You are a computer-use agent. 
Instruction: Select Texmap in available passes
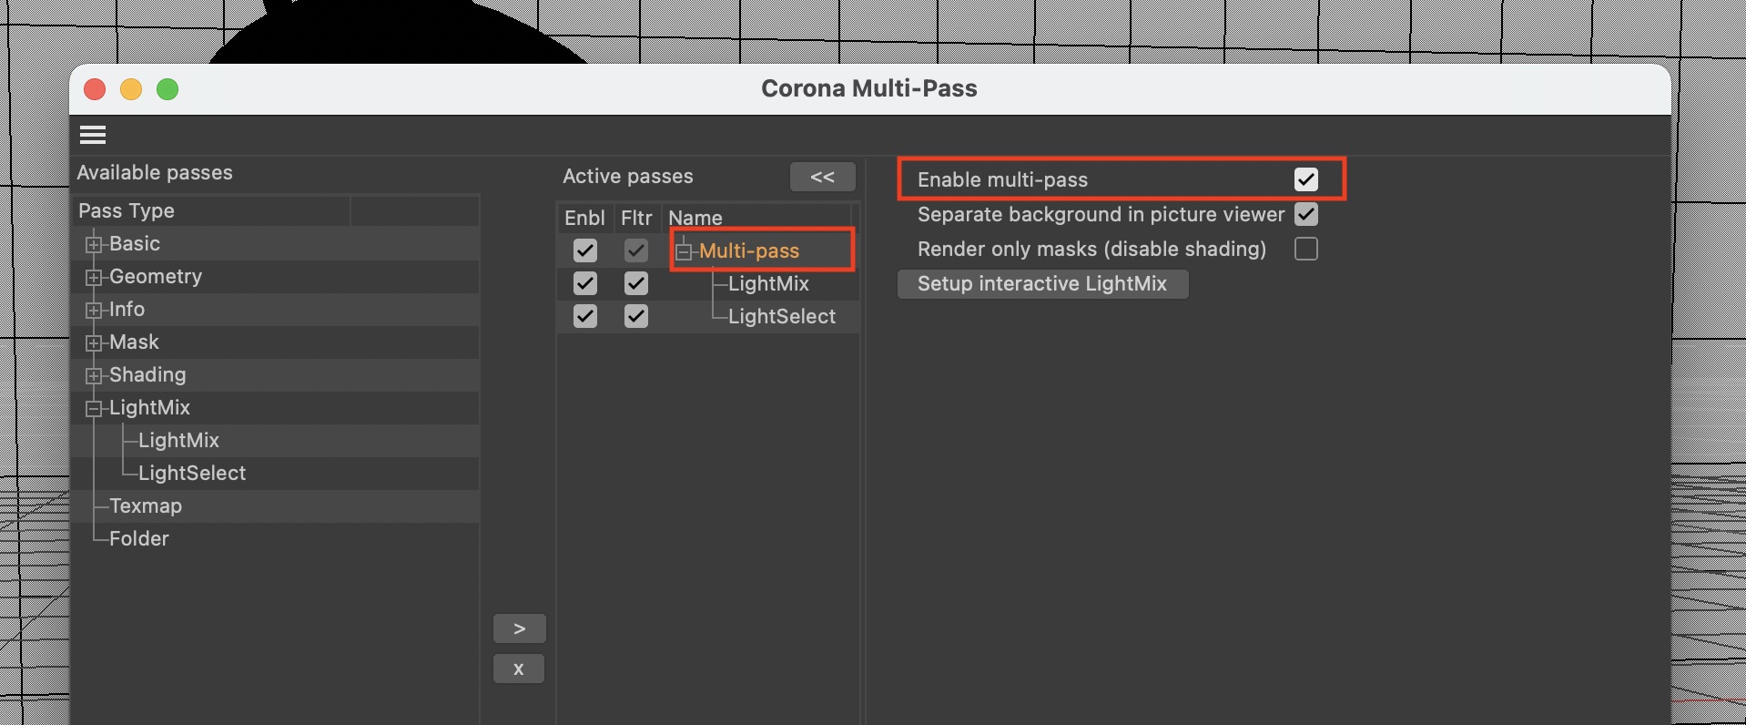tap(146, 505)
